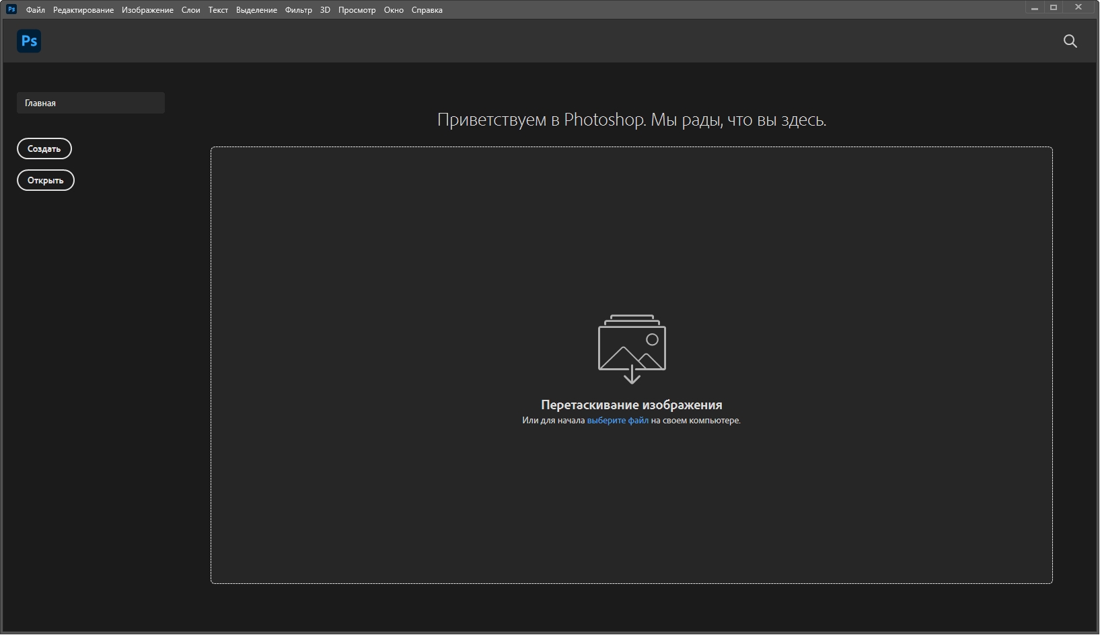Image resolution: width=1100 pixels, height=635 pixels.
Task: Open the Слои menu
Action: 191,10
